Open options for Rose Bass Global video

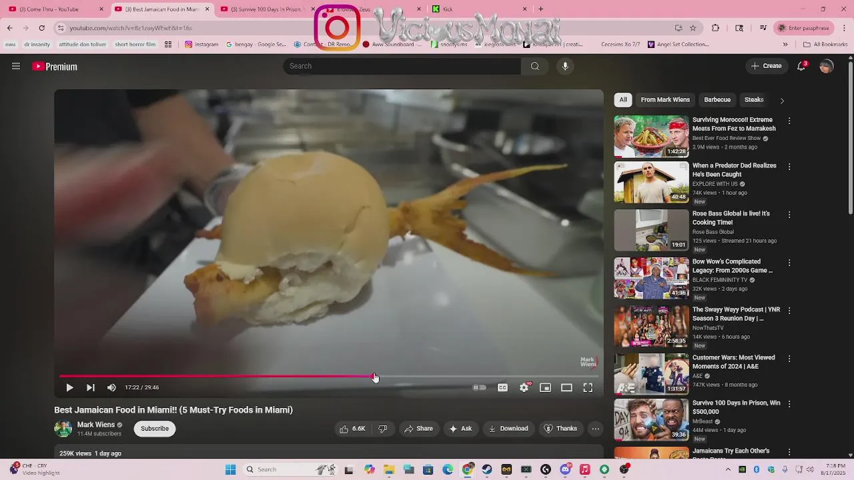(x=789, y=215)
